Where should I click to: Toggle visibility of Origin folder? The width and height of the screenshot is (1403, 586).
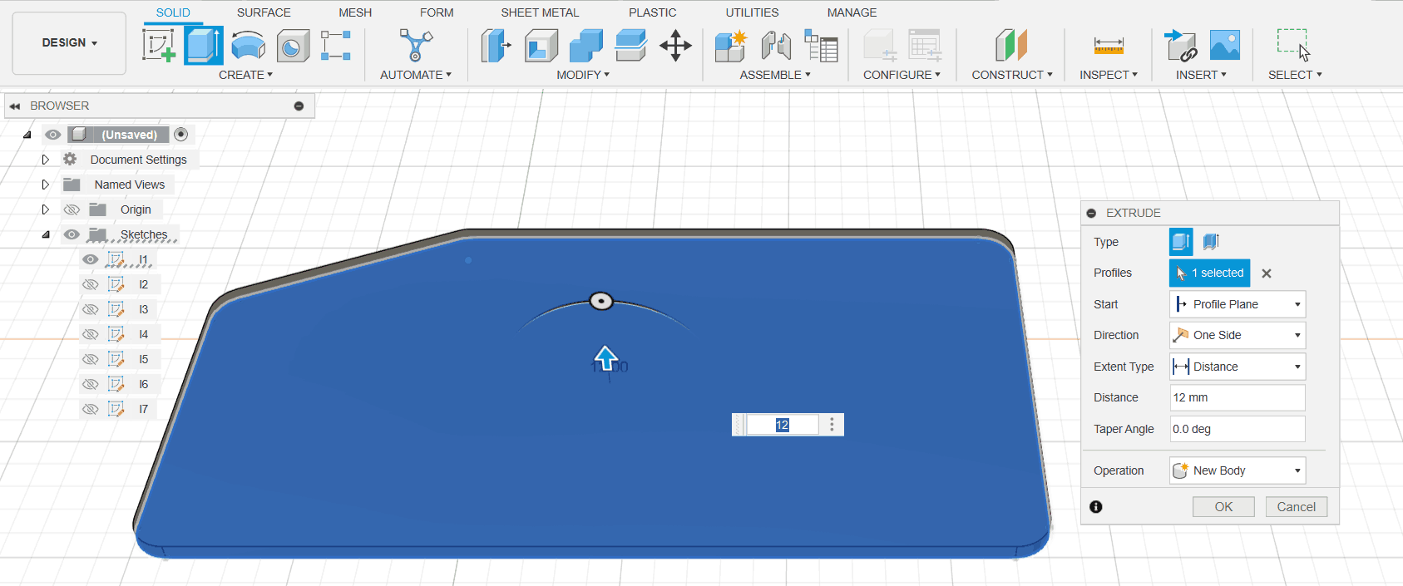(x=72, y=209)
